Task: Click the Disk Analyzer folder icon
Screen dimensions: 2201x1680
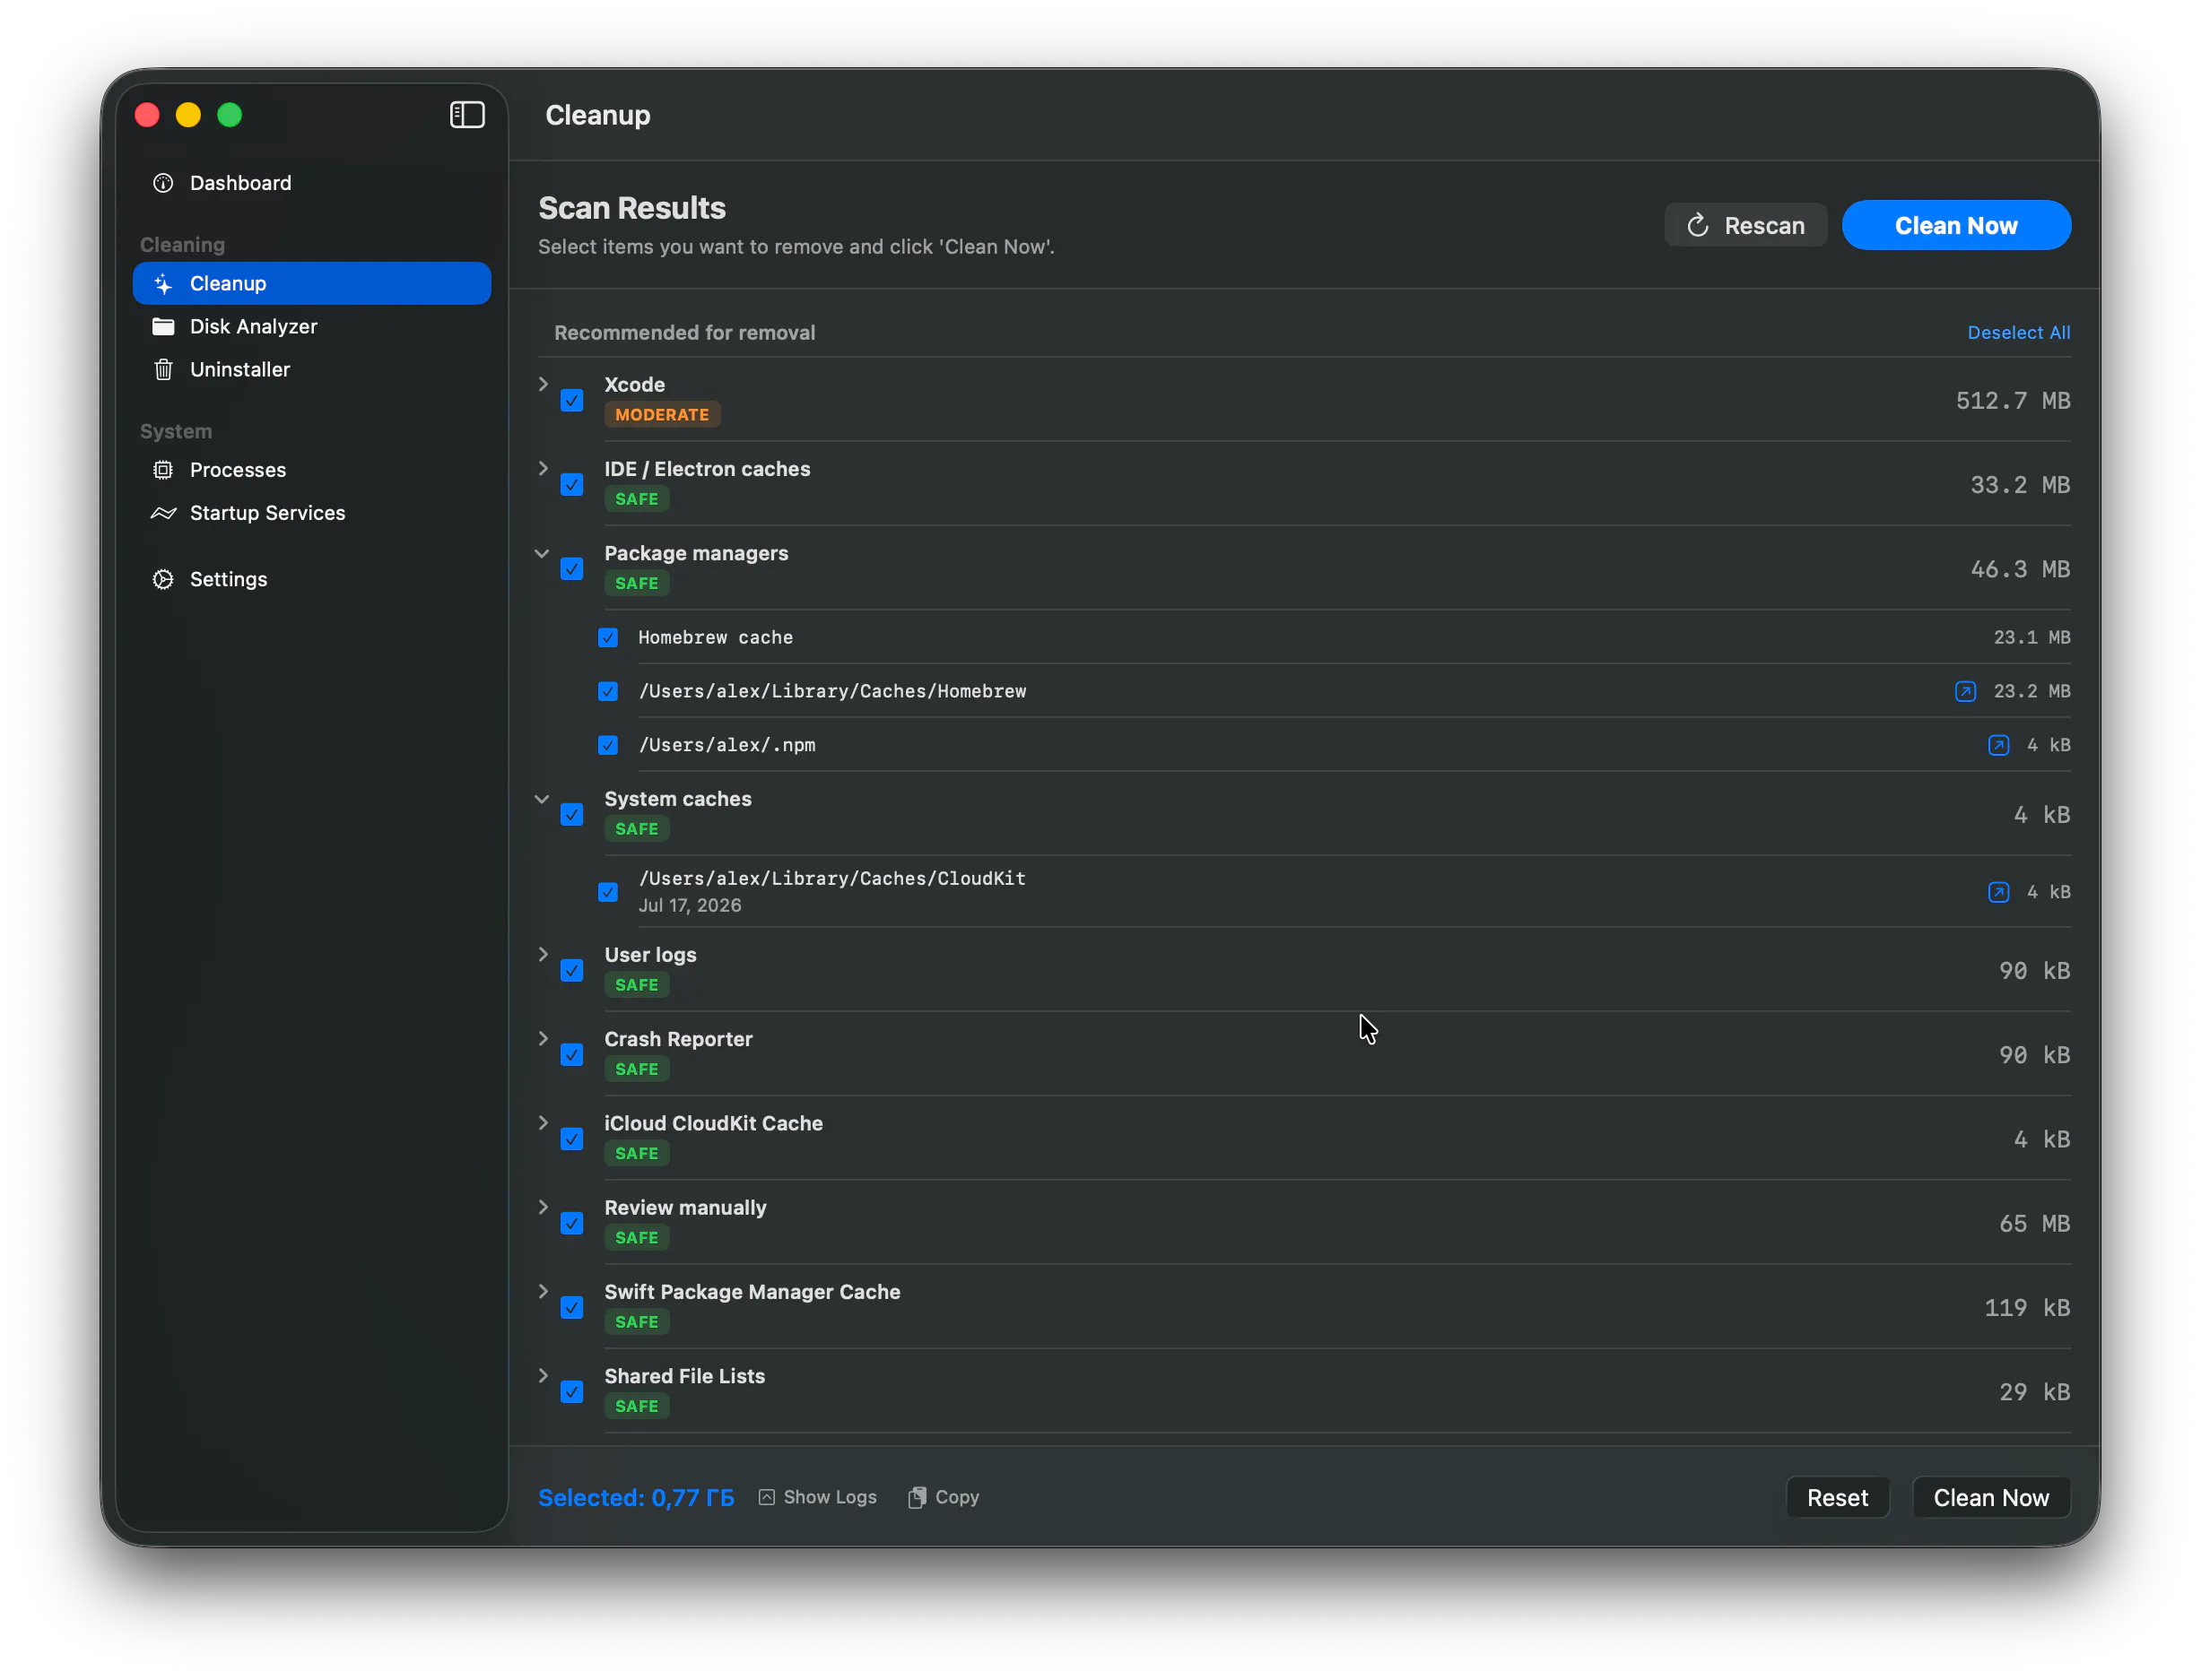Action: click(x=163, y=327)
